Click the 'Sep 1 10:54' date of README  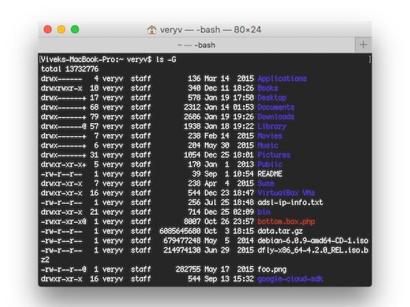pos(229,174)
